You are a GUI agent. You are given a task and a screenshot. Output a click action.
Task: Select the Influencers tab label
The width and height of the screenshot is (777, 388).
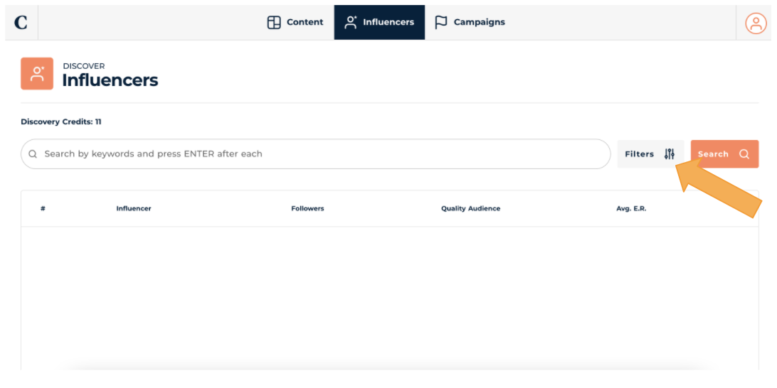(388, 23)
